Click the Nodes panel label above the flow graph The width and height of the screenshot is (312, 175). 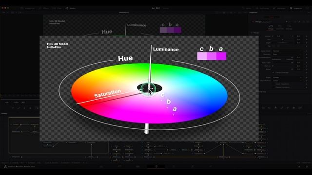tap(4, 113)
